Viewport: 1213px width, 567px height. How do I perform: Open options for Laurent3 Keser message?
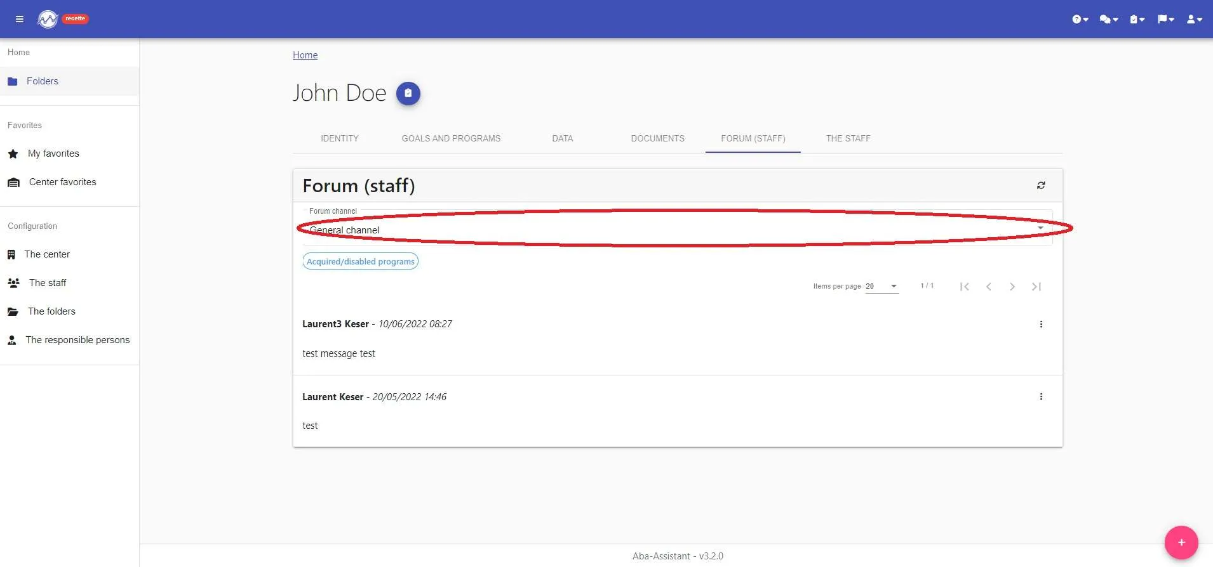[x=1041, y=324]
